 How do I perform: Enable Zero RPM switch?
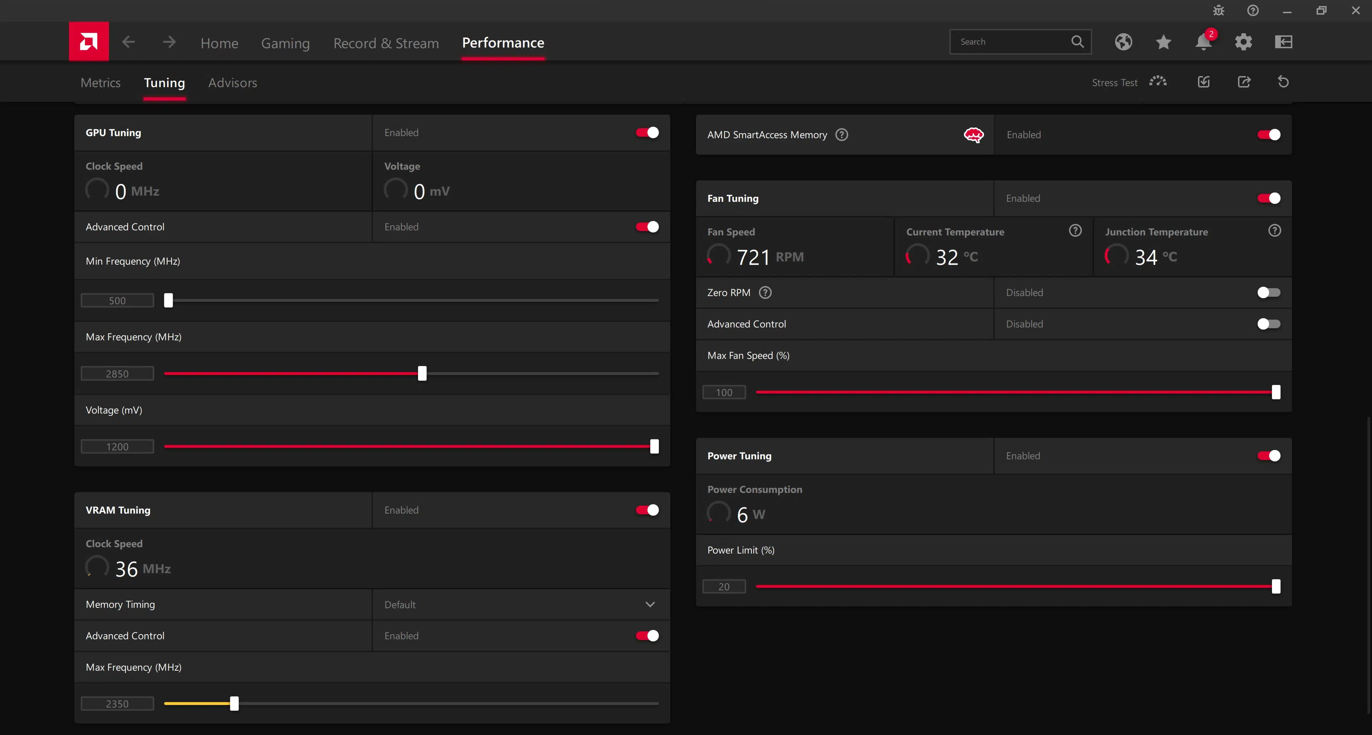(1269, 292)
